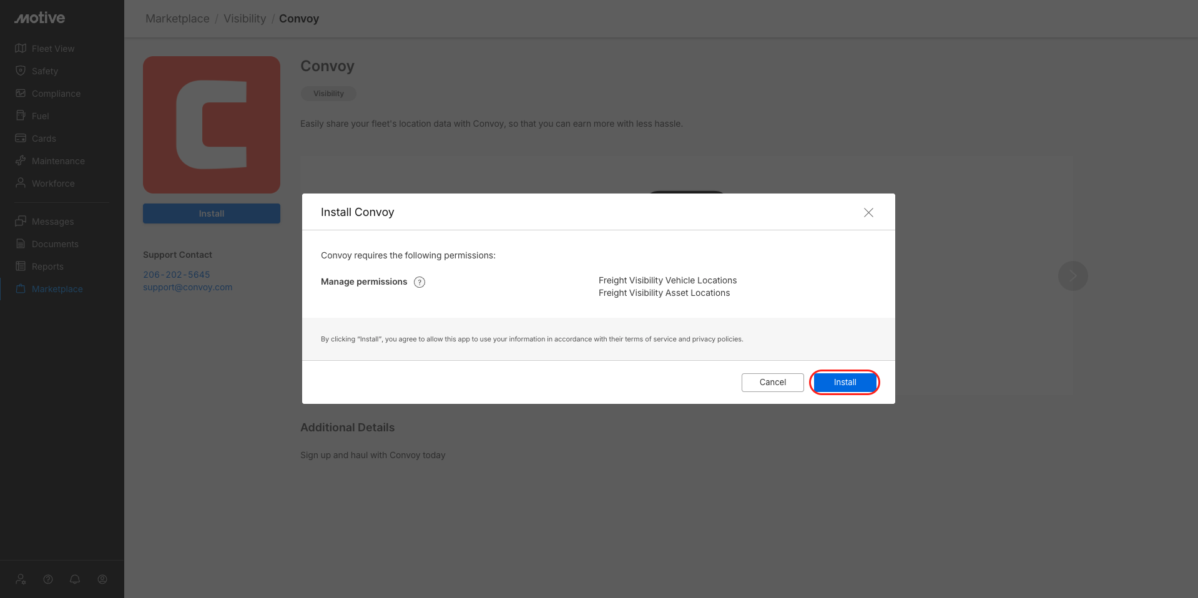Click the Safety shield icon
The height and width of the screenshot is (598, 1198).
tap(21, 71)
